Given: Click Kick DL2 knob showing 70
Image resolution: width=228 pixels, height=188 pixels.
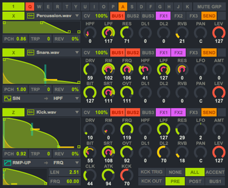Looking at the screenshot, I should pos(164,152).
